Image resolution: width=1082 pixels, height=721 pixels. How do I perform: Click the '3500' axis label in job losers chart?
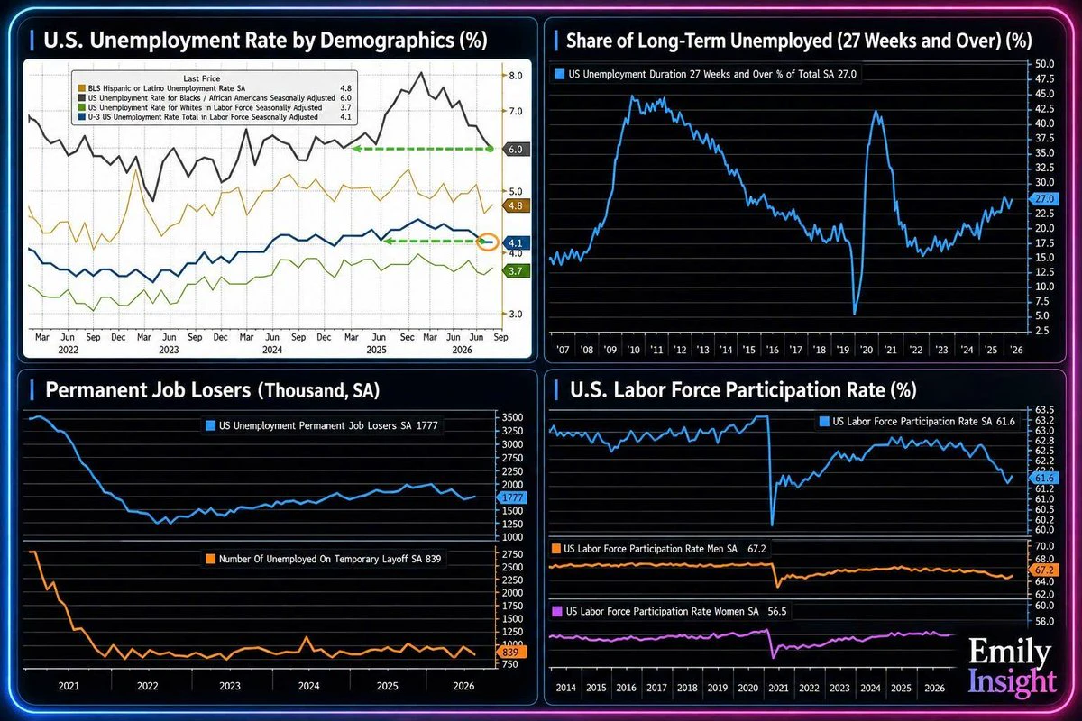click(x=514, y=418)
